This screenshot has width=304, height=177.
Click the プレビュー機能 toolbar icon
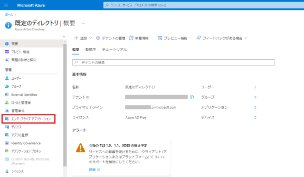point(160,38)
